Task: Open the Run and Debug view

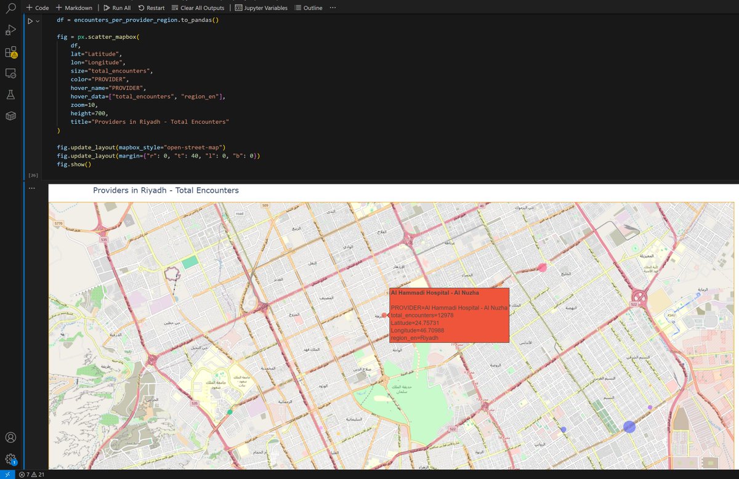Action: click(10, 30)
